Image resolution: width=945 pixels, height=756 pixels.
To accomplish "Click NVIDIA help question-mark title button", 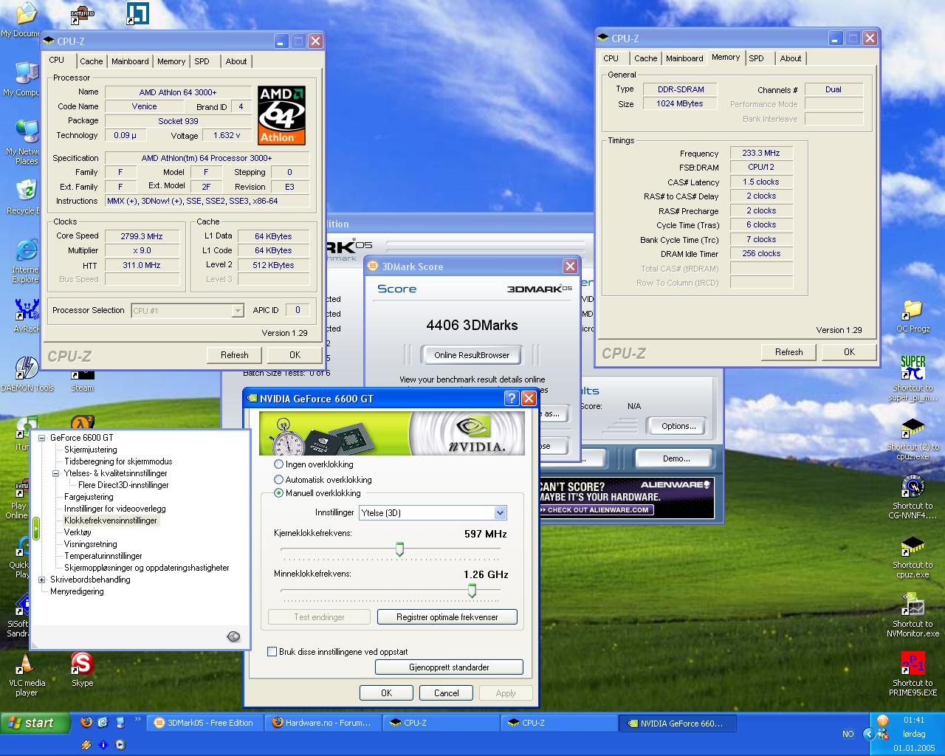I will coord(512,399).
